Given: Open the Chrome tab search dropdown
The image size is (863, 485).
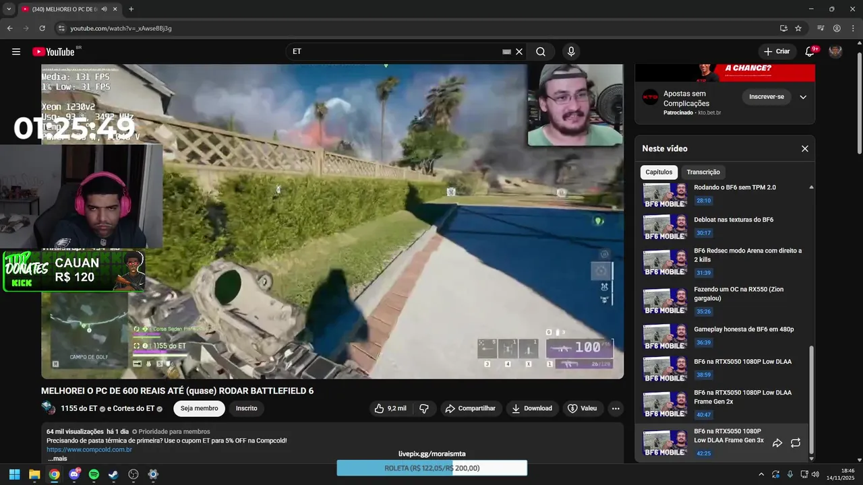Looking at the screenshot, I should [9, 9].
